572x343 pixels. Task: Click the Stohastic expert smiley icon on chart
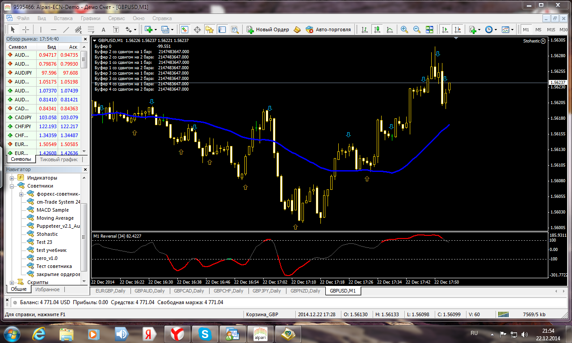[543, 41]
